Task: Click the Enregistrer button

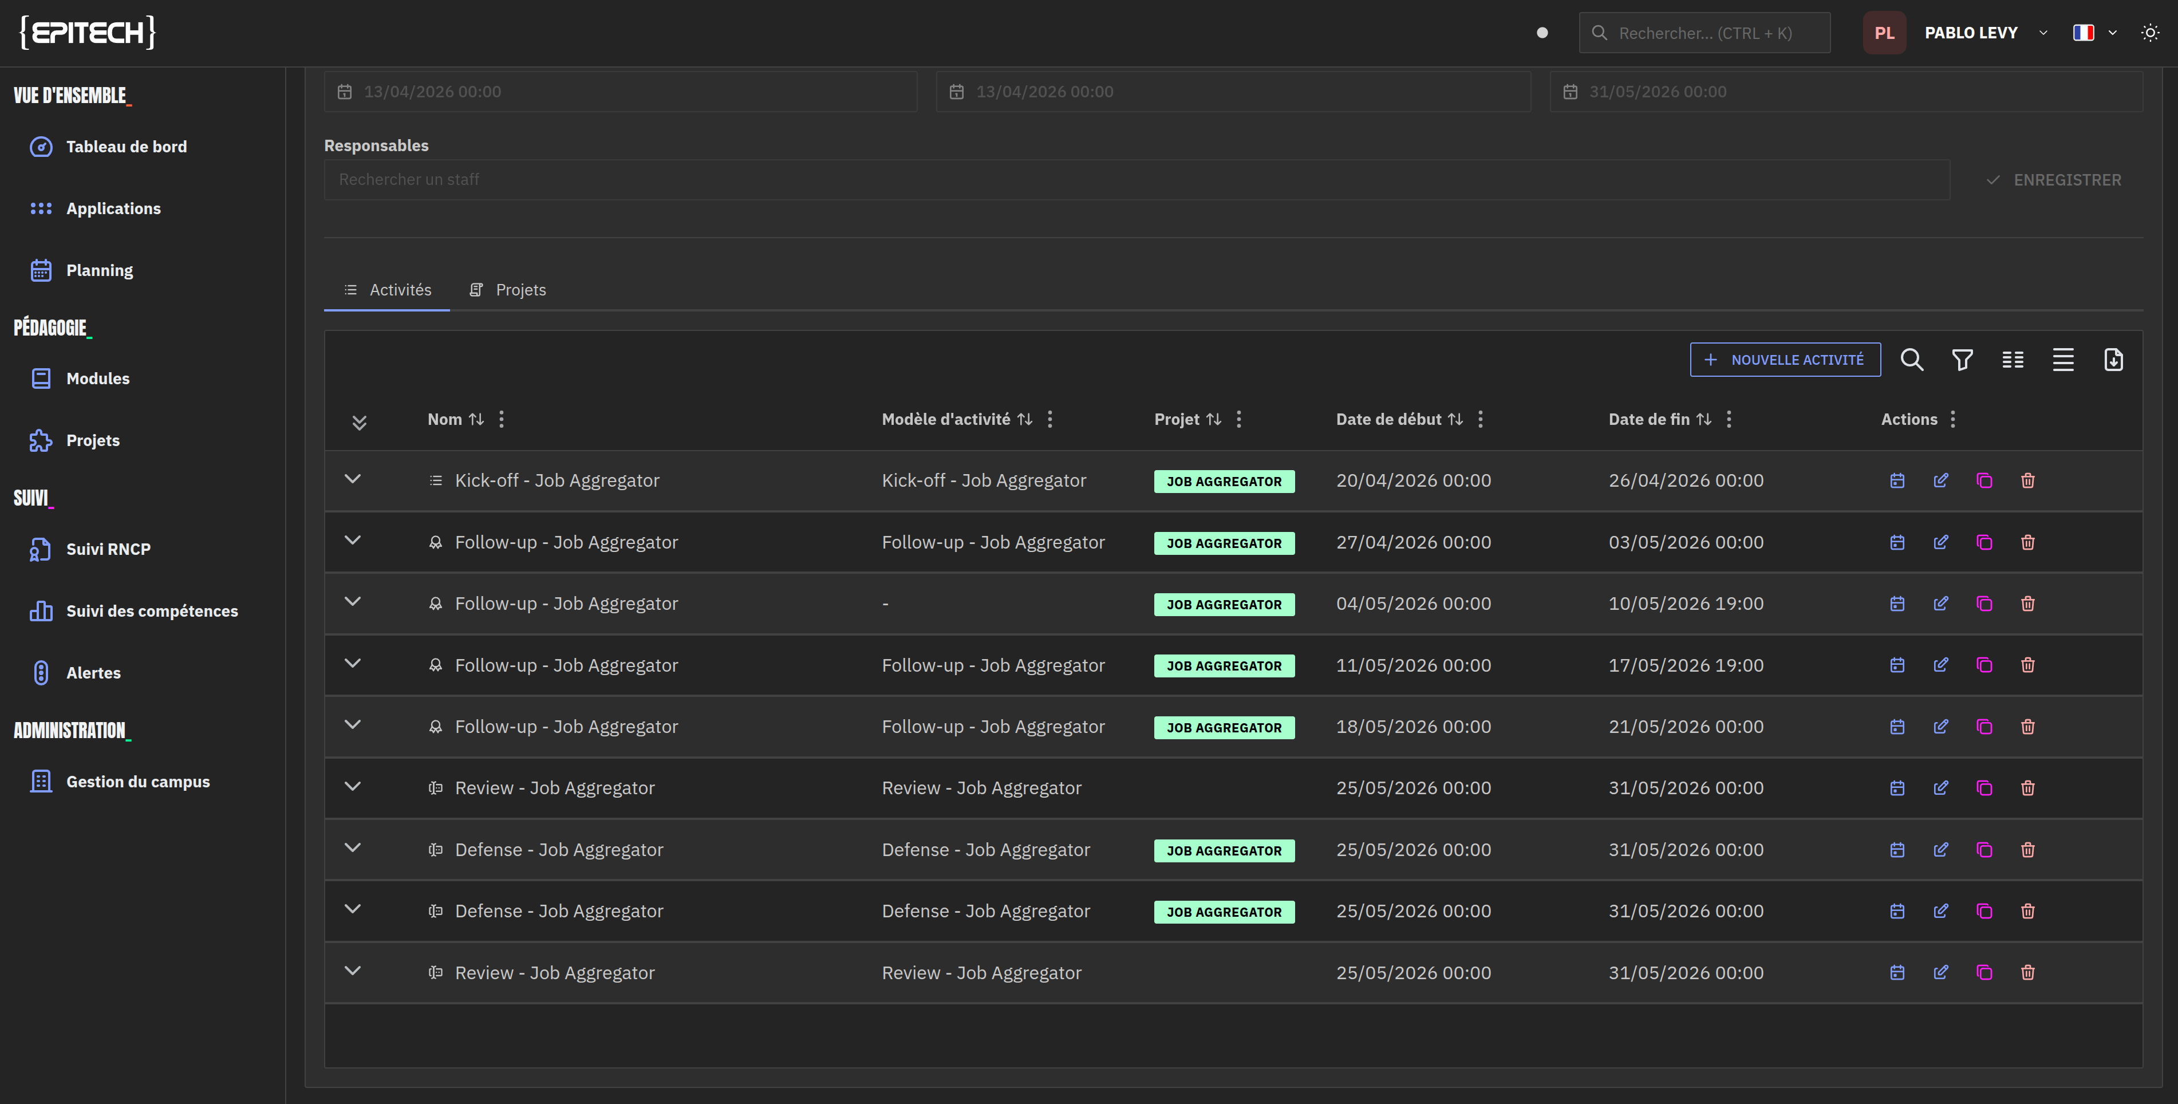Action: [x=2054, y=180]
